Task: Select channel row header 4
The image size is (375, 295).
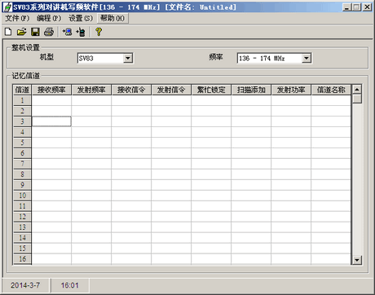Action: pos(22,132)
